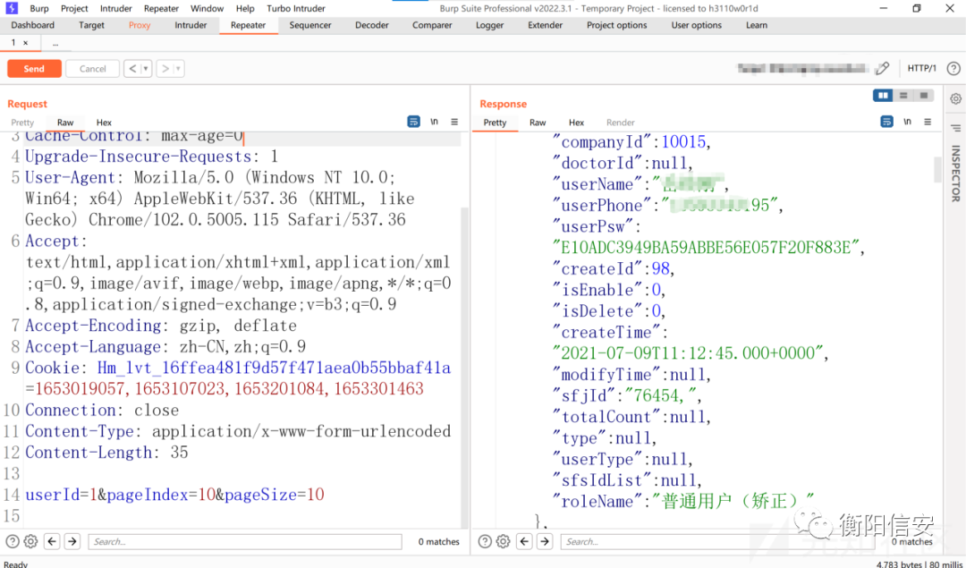Go forward to next request in history

(165, 68)
